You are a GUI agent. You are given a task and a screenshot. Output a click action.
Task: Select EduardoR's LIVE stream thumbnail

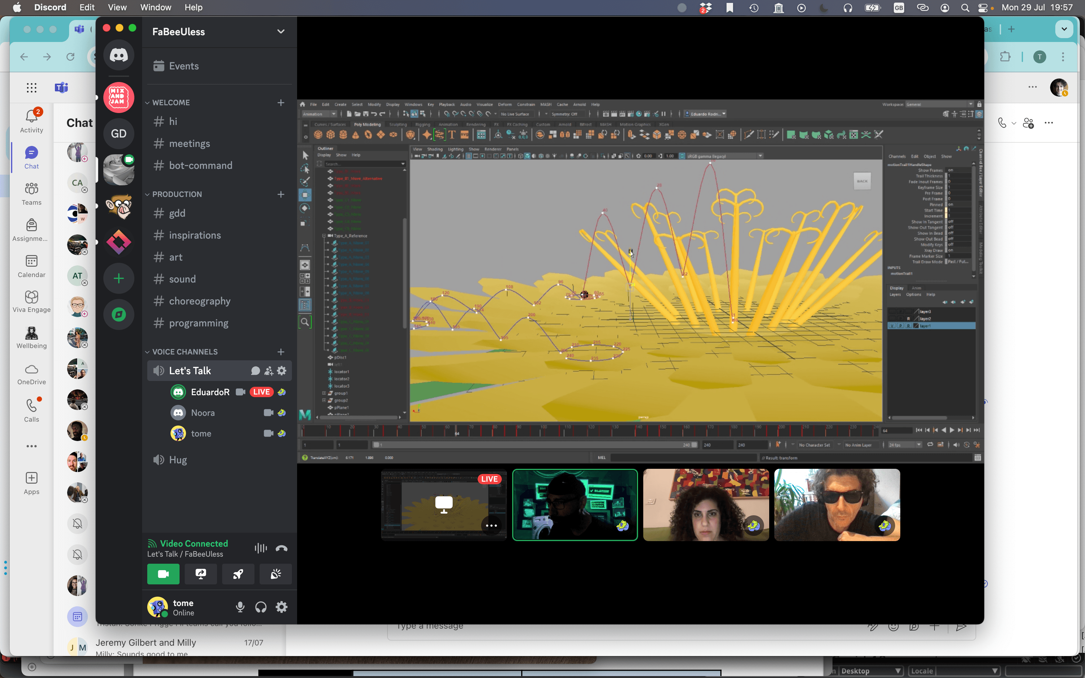(443, 504)
